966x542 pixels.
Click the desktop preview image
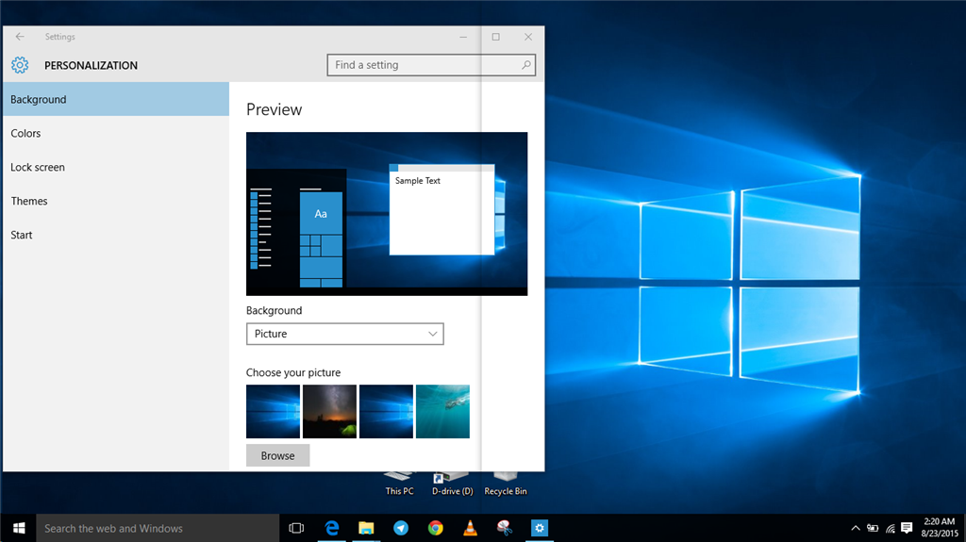coord(387,214)
